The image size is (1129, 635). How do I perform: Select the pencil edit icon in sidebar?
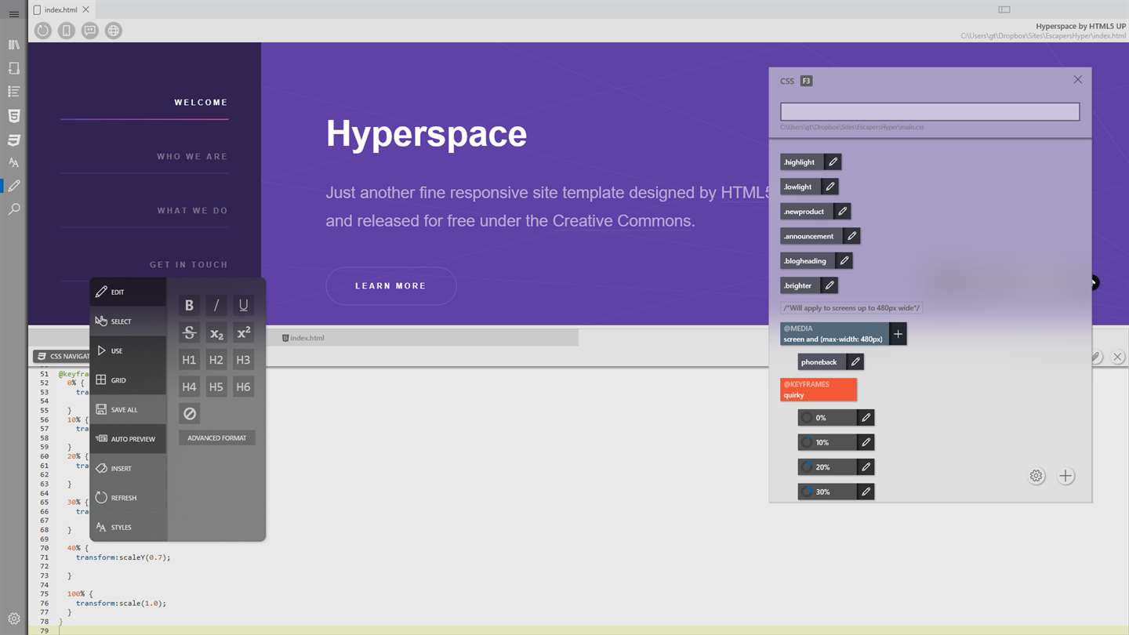pos(13,186)
